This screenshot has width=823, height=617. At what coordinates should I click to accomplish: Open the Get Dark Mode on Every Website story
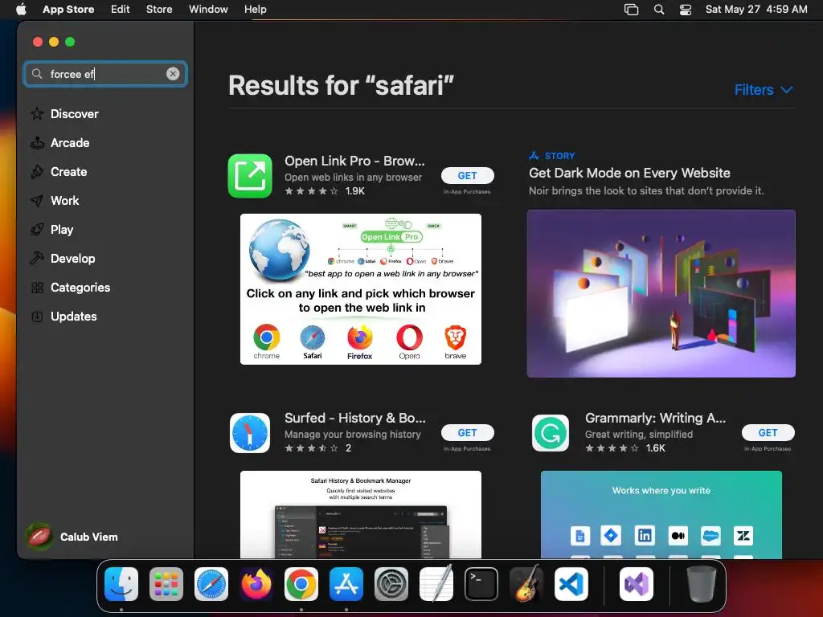click(x=629, y=173)
